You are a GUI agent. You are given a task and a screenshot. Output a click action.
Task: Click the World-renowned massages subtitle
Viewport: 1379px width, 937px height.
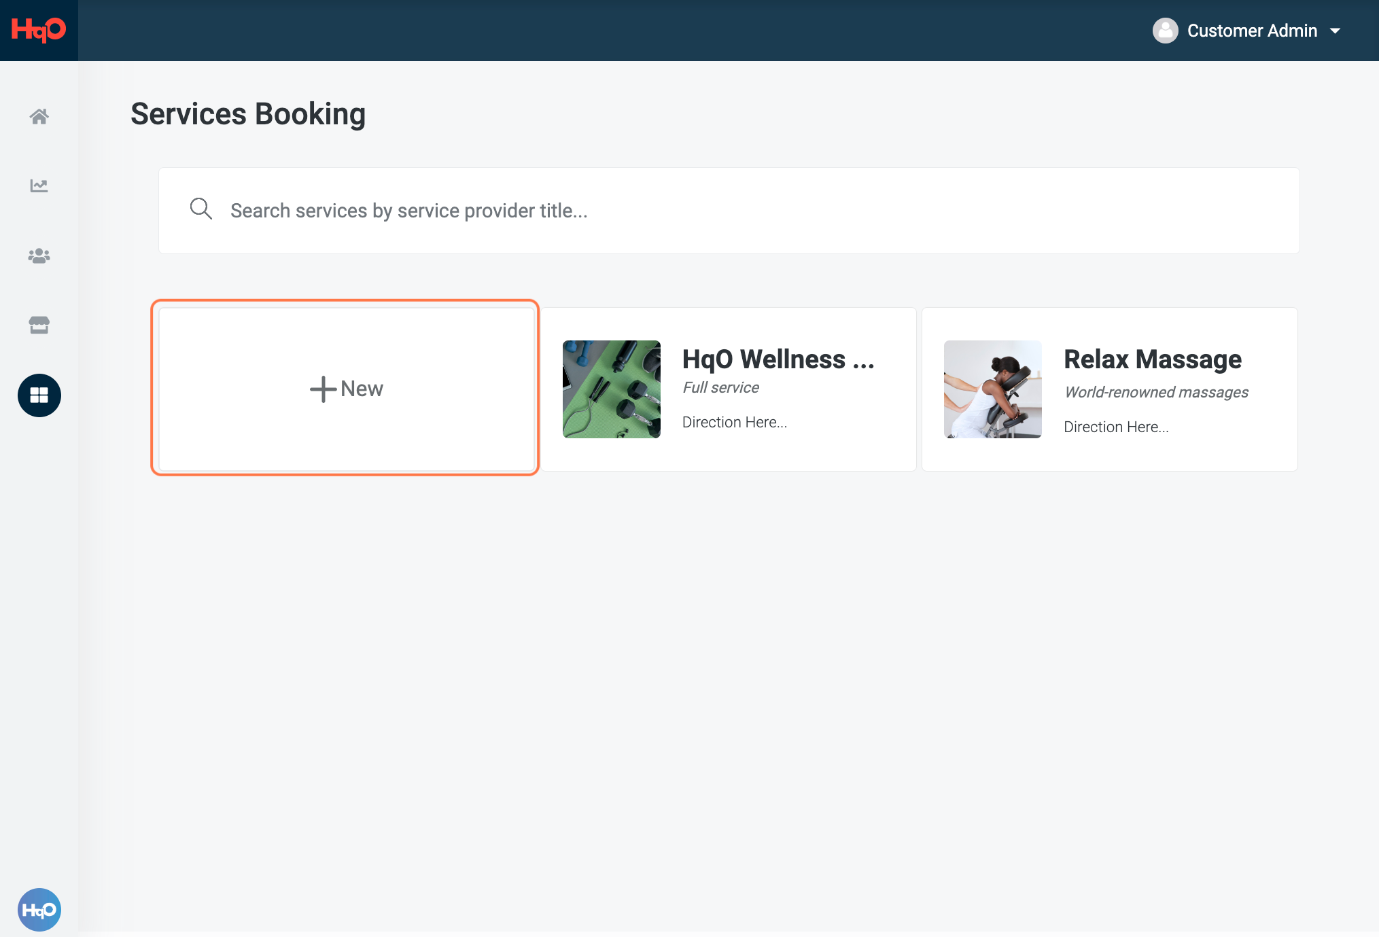coord(1155,392)
